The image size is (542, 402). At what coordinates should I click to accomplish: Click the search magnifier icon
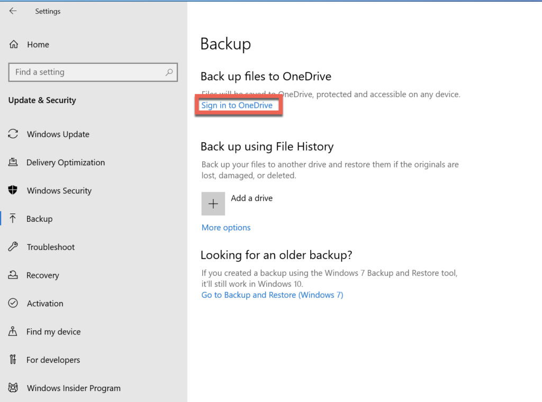169,72
